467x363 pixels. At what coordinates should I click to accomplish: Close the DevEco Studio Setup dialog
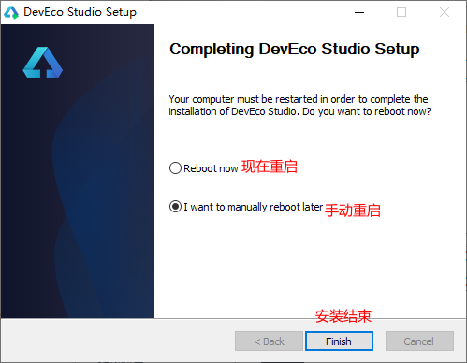[x=445, y=12]
